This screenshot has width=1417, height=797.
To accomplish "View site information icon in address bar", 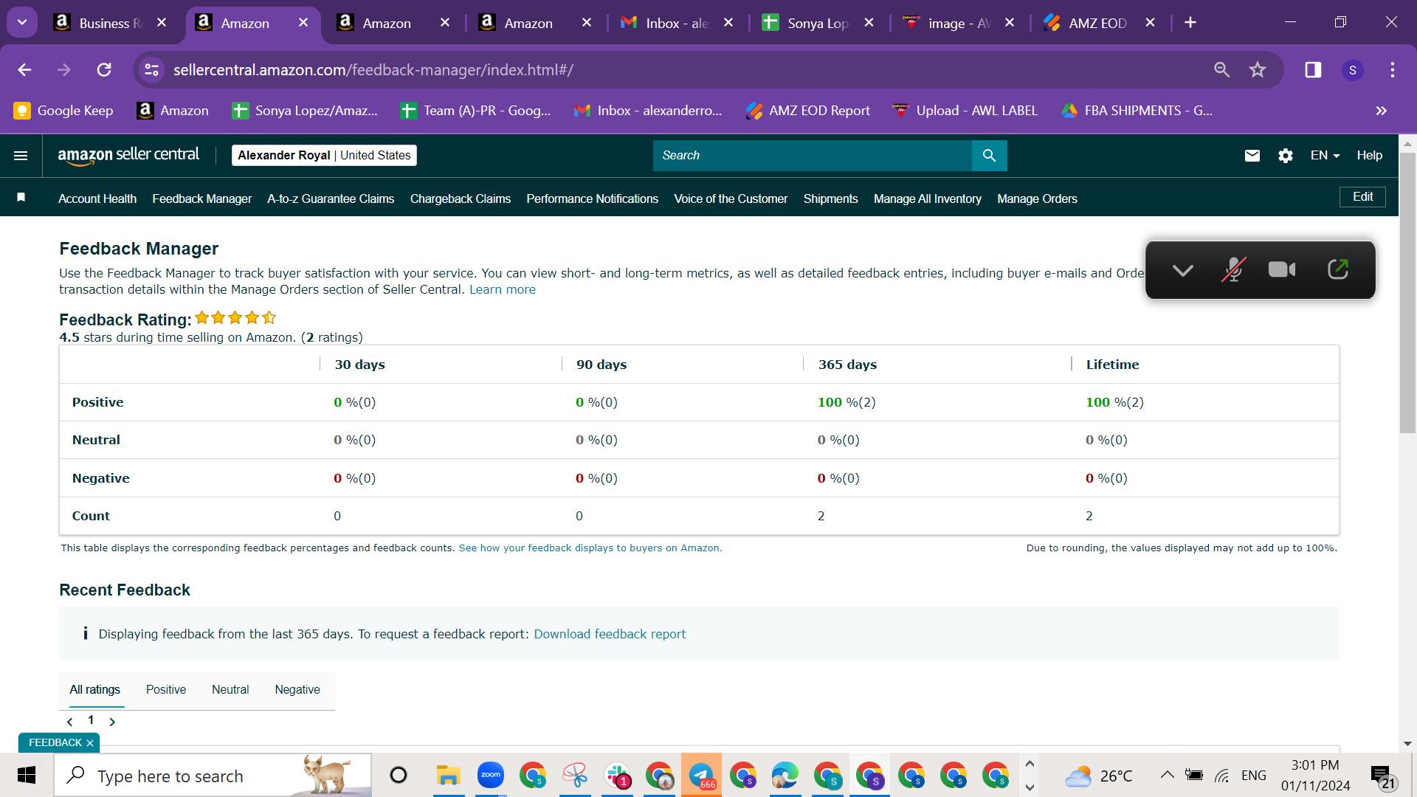I will [152, 69].
